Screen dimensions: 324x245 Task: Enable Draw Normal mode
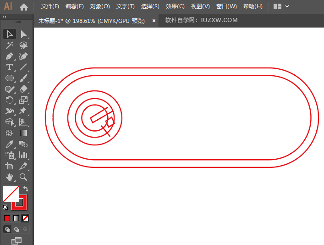tap(7, 229)
